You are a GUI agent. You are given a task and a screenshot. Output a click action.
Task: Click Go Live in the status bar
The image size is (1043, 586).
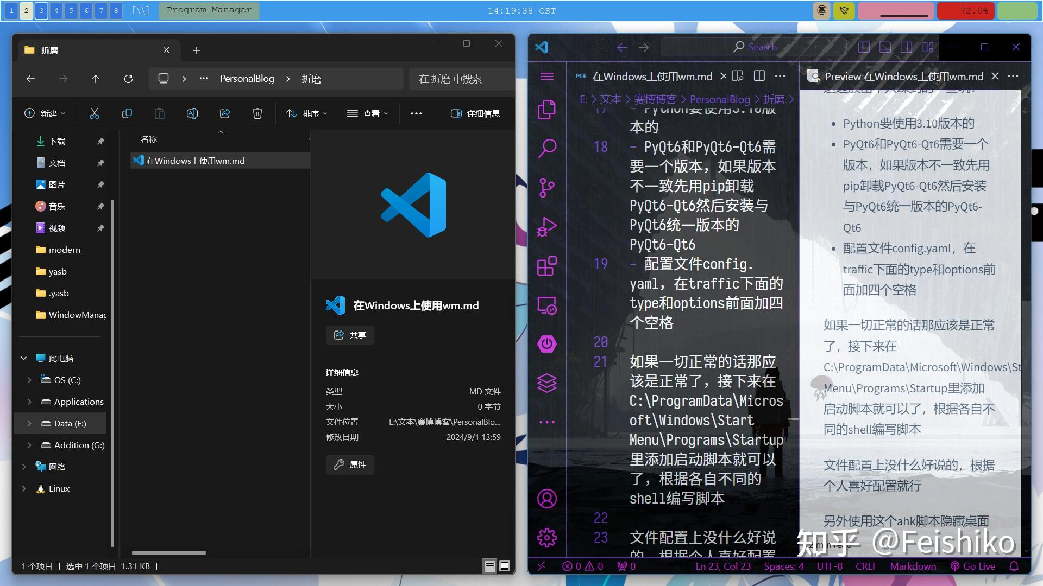[973, 566]
